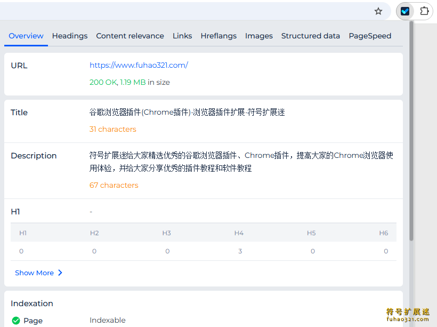Click the '67 characters' description length
The height and width of the screenshot is (327, 437).
pyautogui.click(x=114, y=185)
